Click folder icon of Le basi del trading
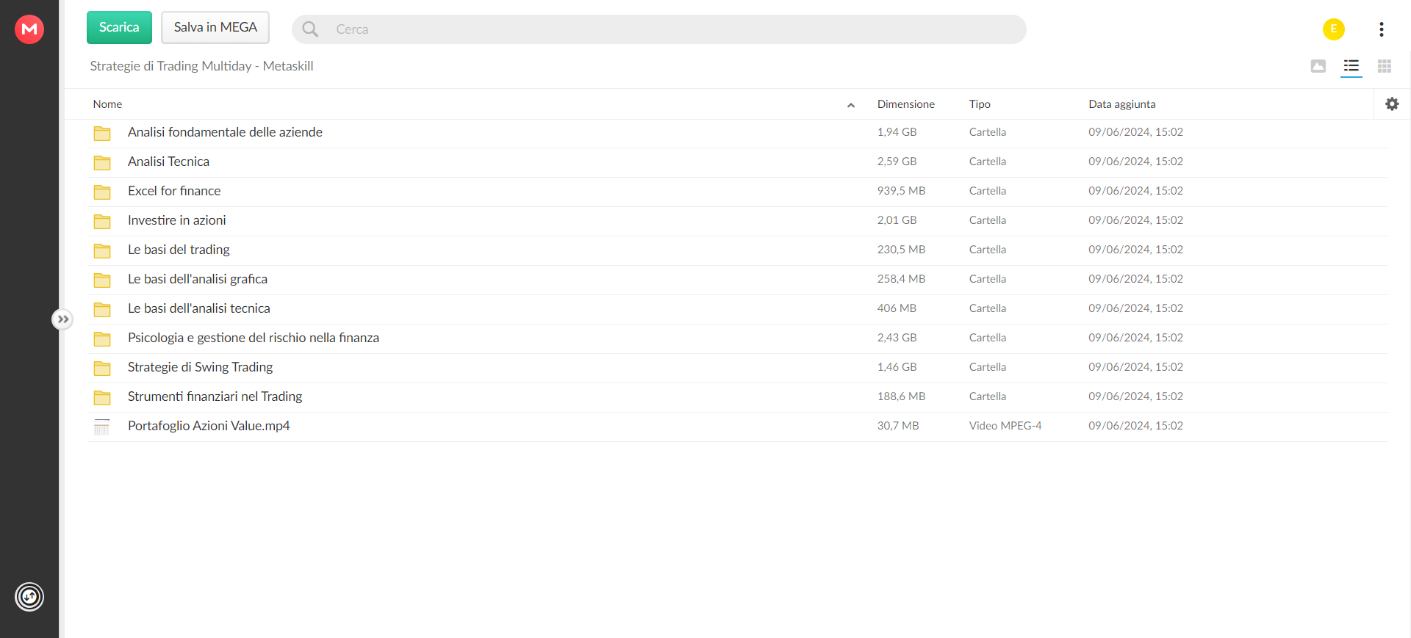Image resolution: width=1411 pixels, height=638 pixels. point(102,250)
